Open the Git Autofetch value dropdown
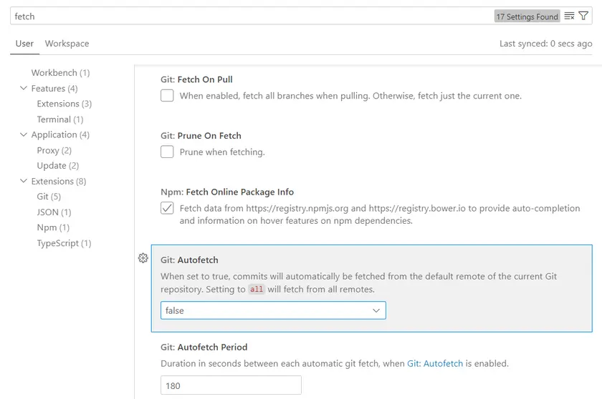 273,310
